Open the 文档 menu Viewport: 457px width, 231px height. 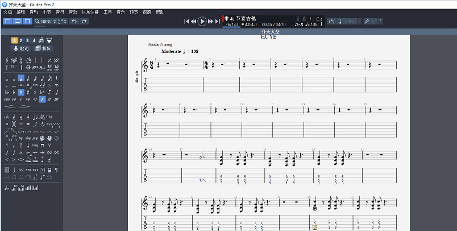8,12
